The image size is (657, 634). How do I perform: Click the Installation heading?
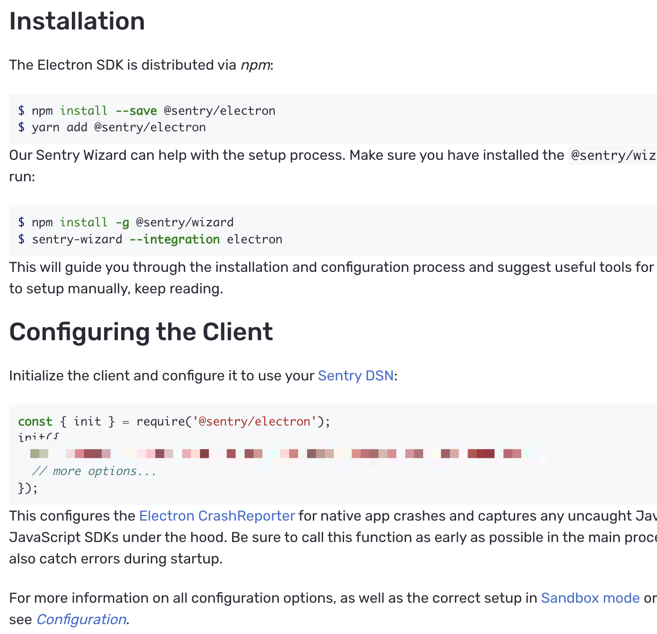click(77, 21)
